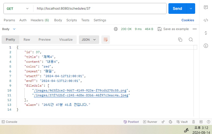Screen dimensions: 212x134
Task: Copy the response body icon
Action: tap(180, 40)
